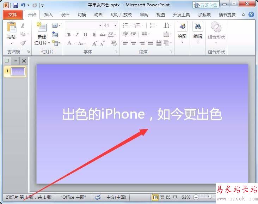Open the Aa Change Case menu
The height and width of the screenshot is (204, 258).
(x=82, y=43)
